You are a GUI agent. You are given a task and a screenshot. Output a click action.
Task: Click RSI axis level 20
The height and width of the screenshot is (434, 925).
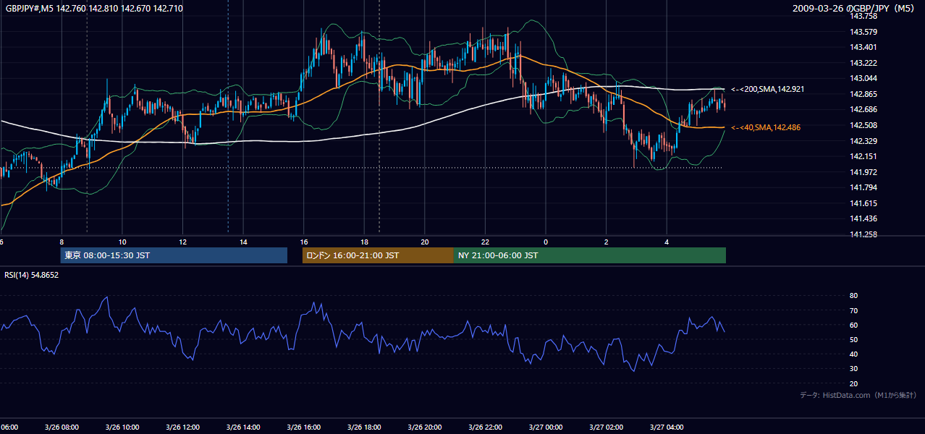click(x=854, y=383)
